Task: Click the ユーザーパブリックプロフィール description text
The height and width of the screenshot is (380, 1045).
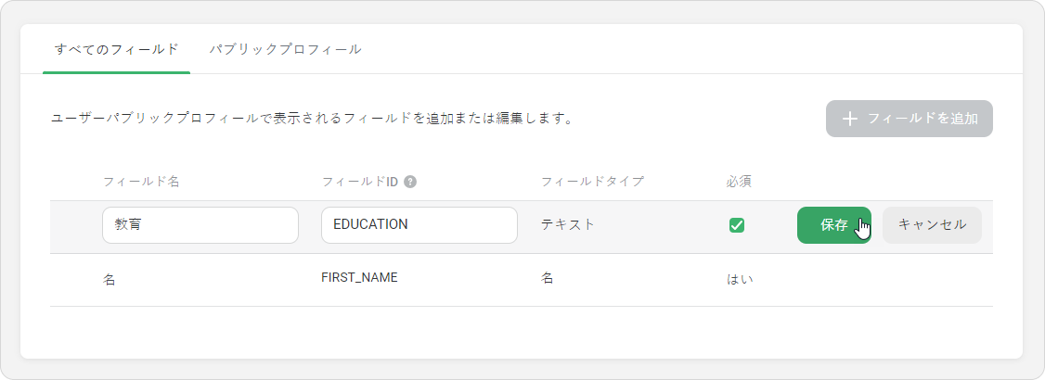Action: coord(312,120)
